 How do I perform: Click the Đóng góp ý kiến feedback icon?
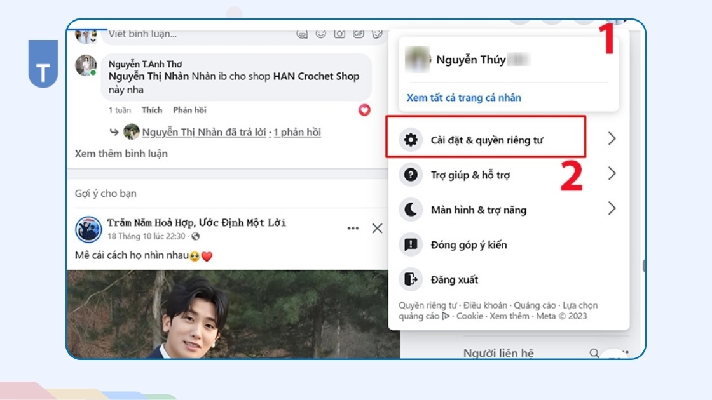[411, 244]
